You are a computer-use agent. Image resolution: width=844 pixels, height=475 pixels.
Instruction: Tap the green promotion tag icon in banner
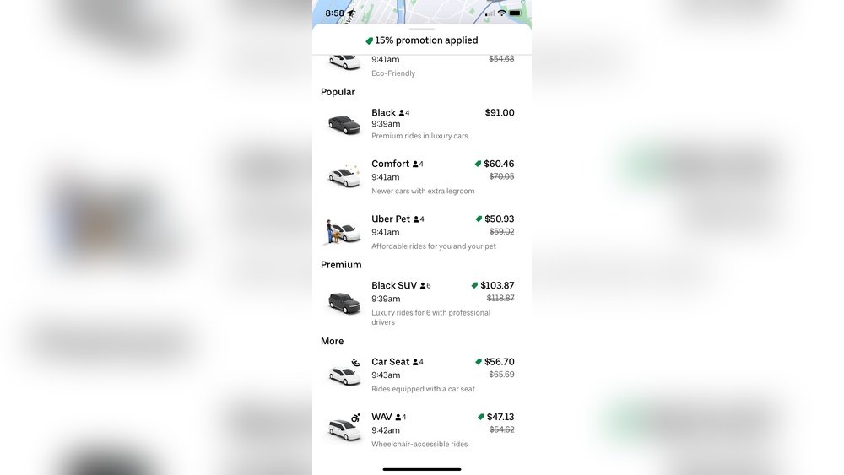pyautogui.click(x=369, y=40)
